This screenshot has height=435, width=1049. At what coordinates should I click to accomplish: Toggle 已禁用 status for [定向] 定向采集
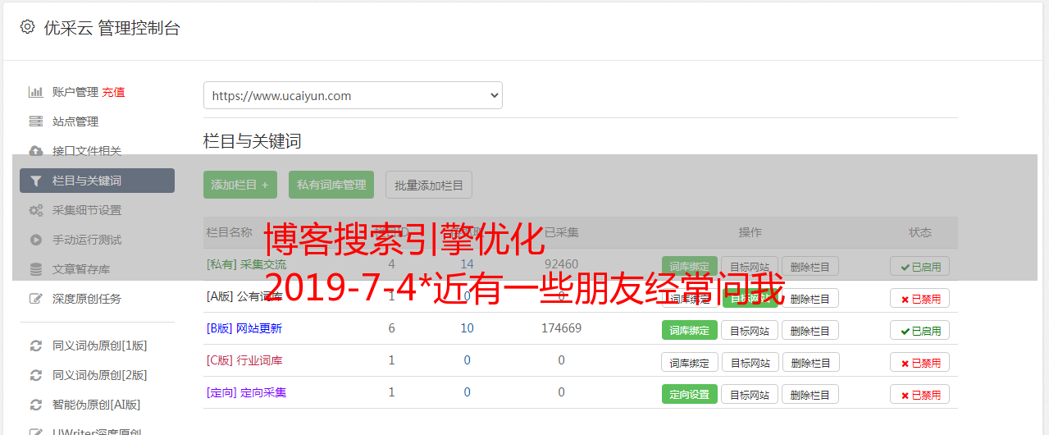coord(920,394)
